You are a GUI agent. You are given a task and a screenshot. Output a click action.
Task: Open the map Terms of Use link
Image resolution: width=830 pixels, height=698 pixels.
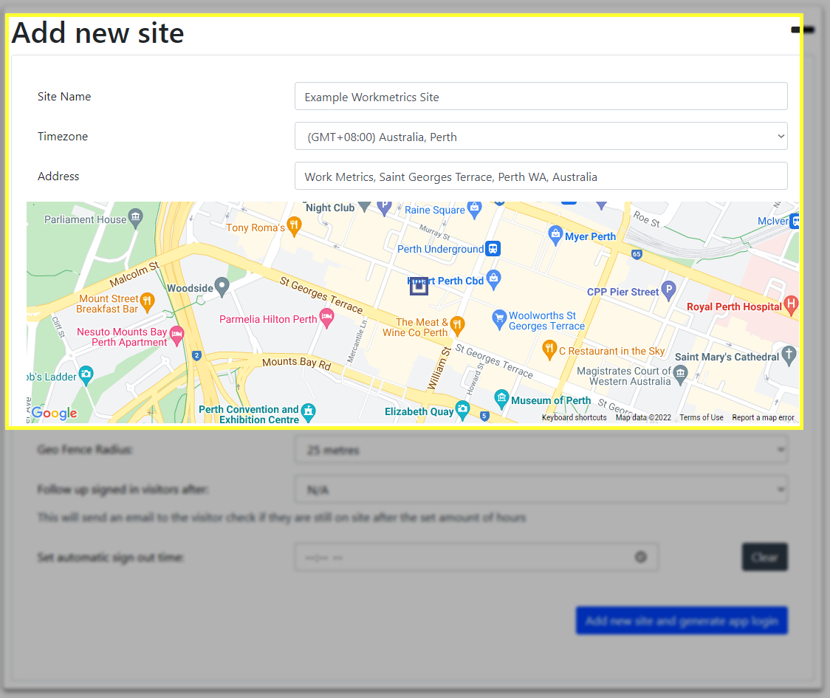click(702, 417)
